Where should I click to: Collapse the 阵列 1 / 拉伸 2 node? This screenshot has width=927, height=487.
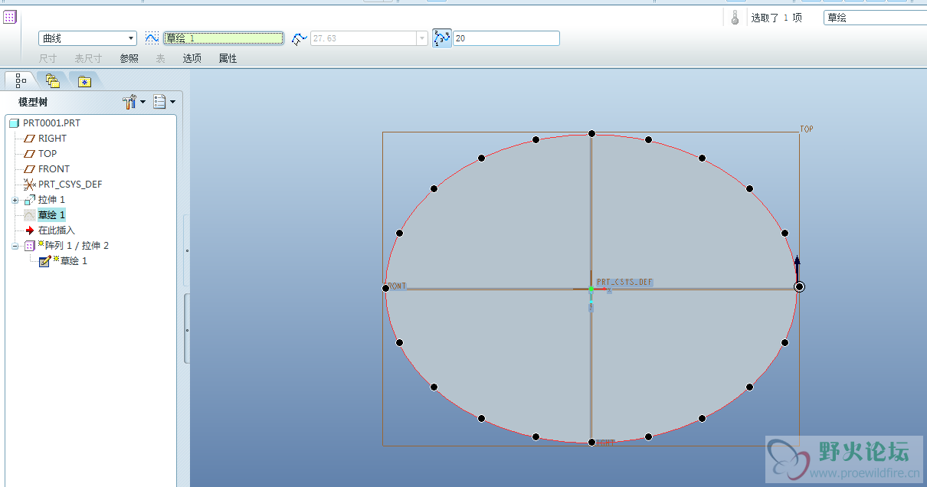[15, 246]
